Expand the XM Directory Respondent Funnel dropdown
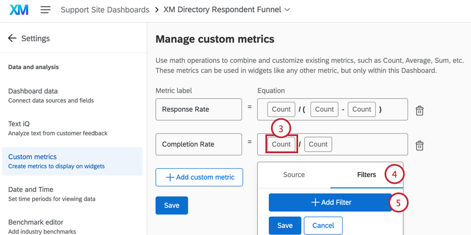The image size is (471, 235). [x=286, y=10]
